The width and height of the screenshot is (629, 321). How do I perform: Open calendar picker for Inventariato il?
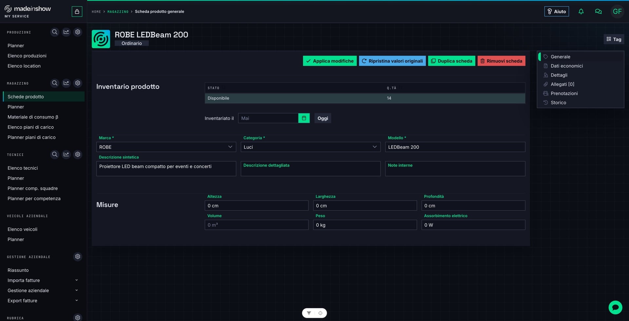coord(304,118)
